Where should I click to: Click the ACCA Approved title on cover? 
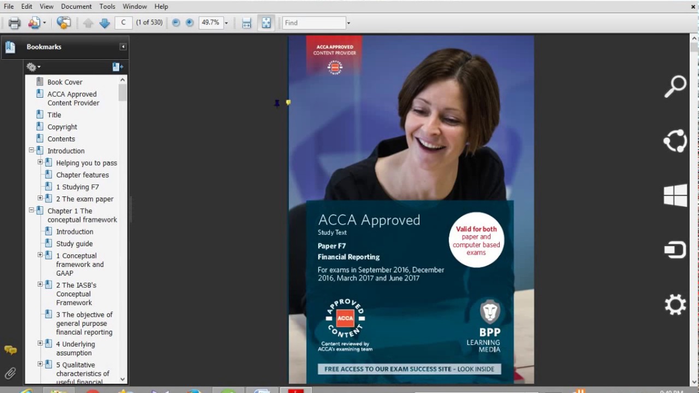tap(369, 220)
